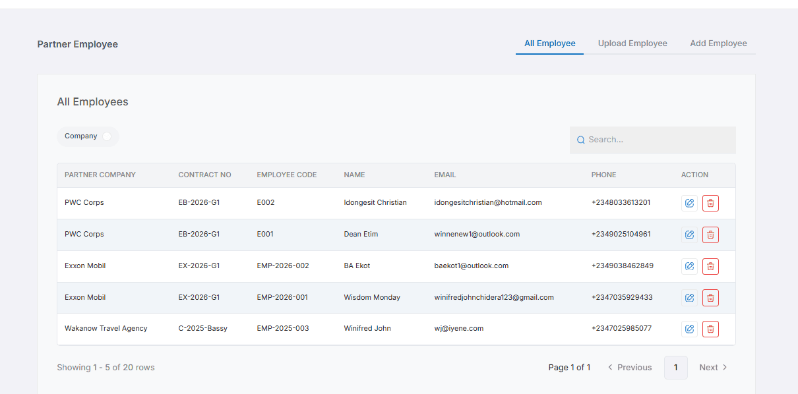Screen dimensions: 798x394
Task: Select the email winifredjohnchidera123@gmail.com
Action: tap(494, 297)
